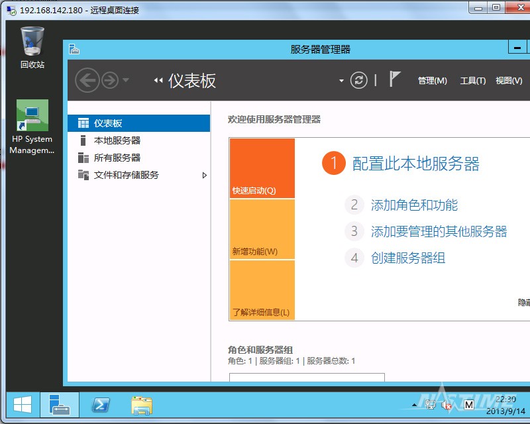Show hidden tray icons arrow
Image resolution: width=530 pixels, height=424 pixels.
pyautogui.click(x=414, y=405)
